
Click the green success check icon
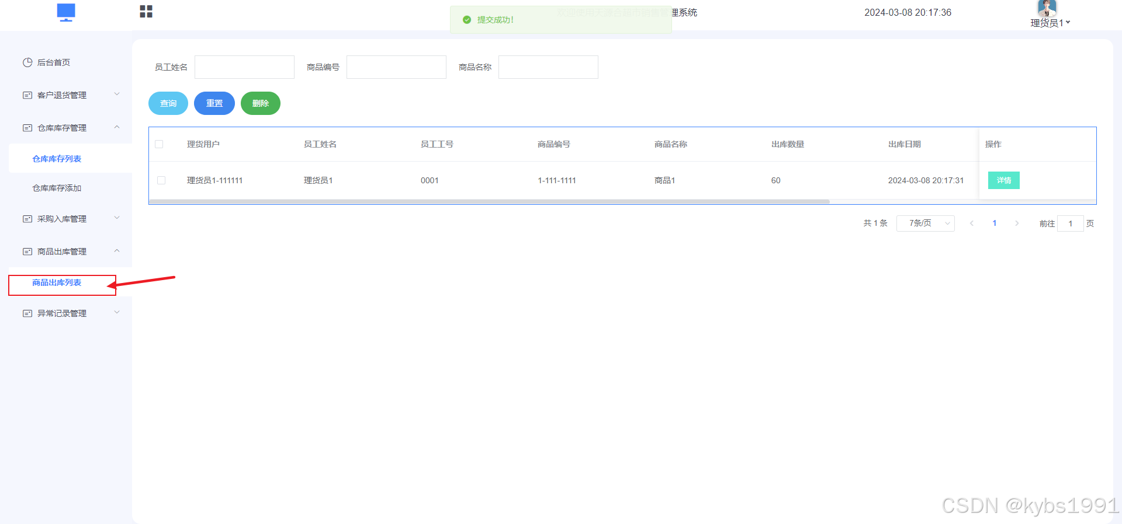point(467,20)
